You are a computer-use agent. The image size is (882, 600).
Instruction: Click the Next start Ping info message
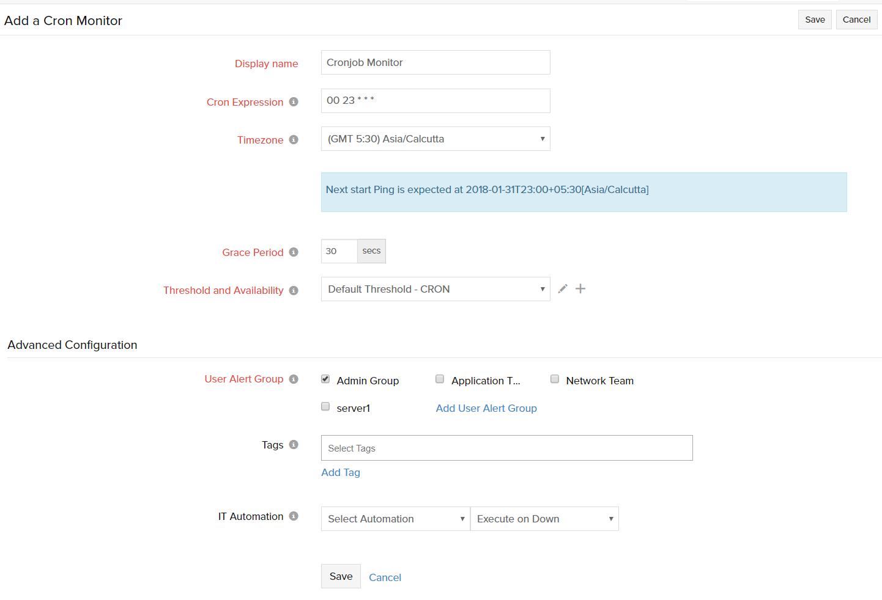pyautogui.click(x=584, y=192)
